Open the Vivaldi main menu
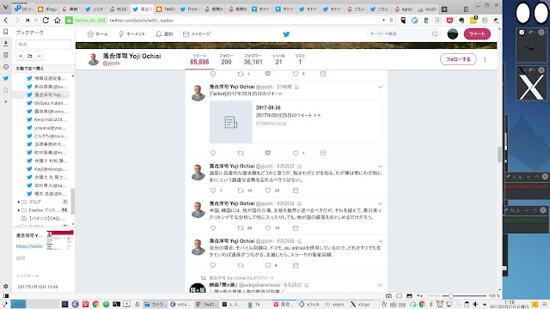 [6, 7]
